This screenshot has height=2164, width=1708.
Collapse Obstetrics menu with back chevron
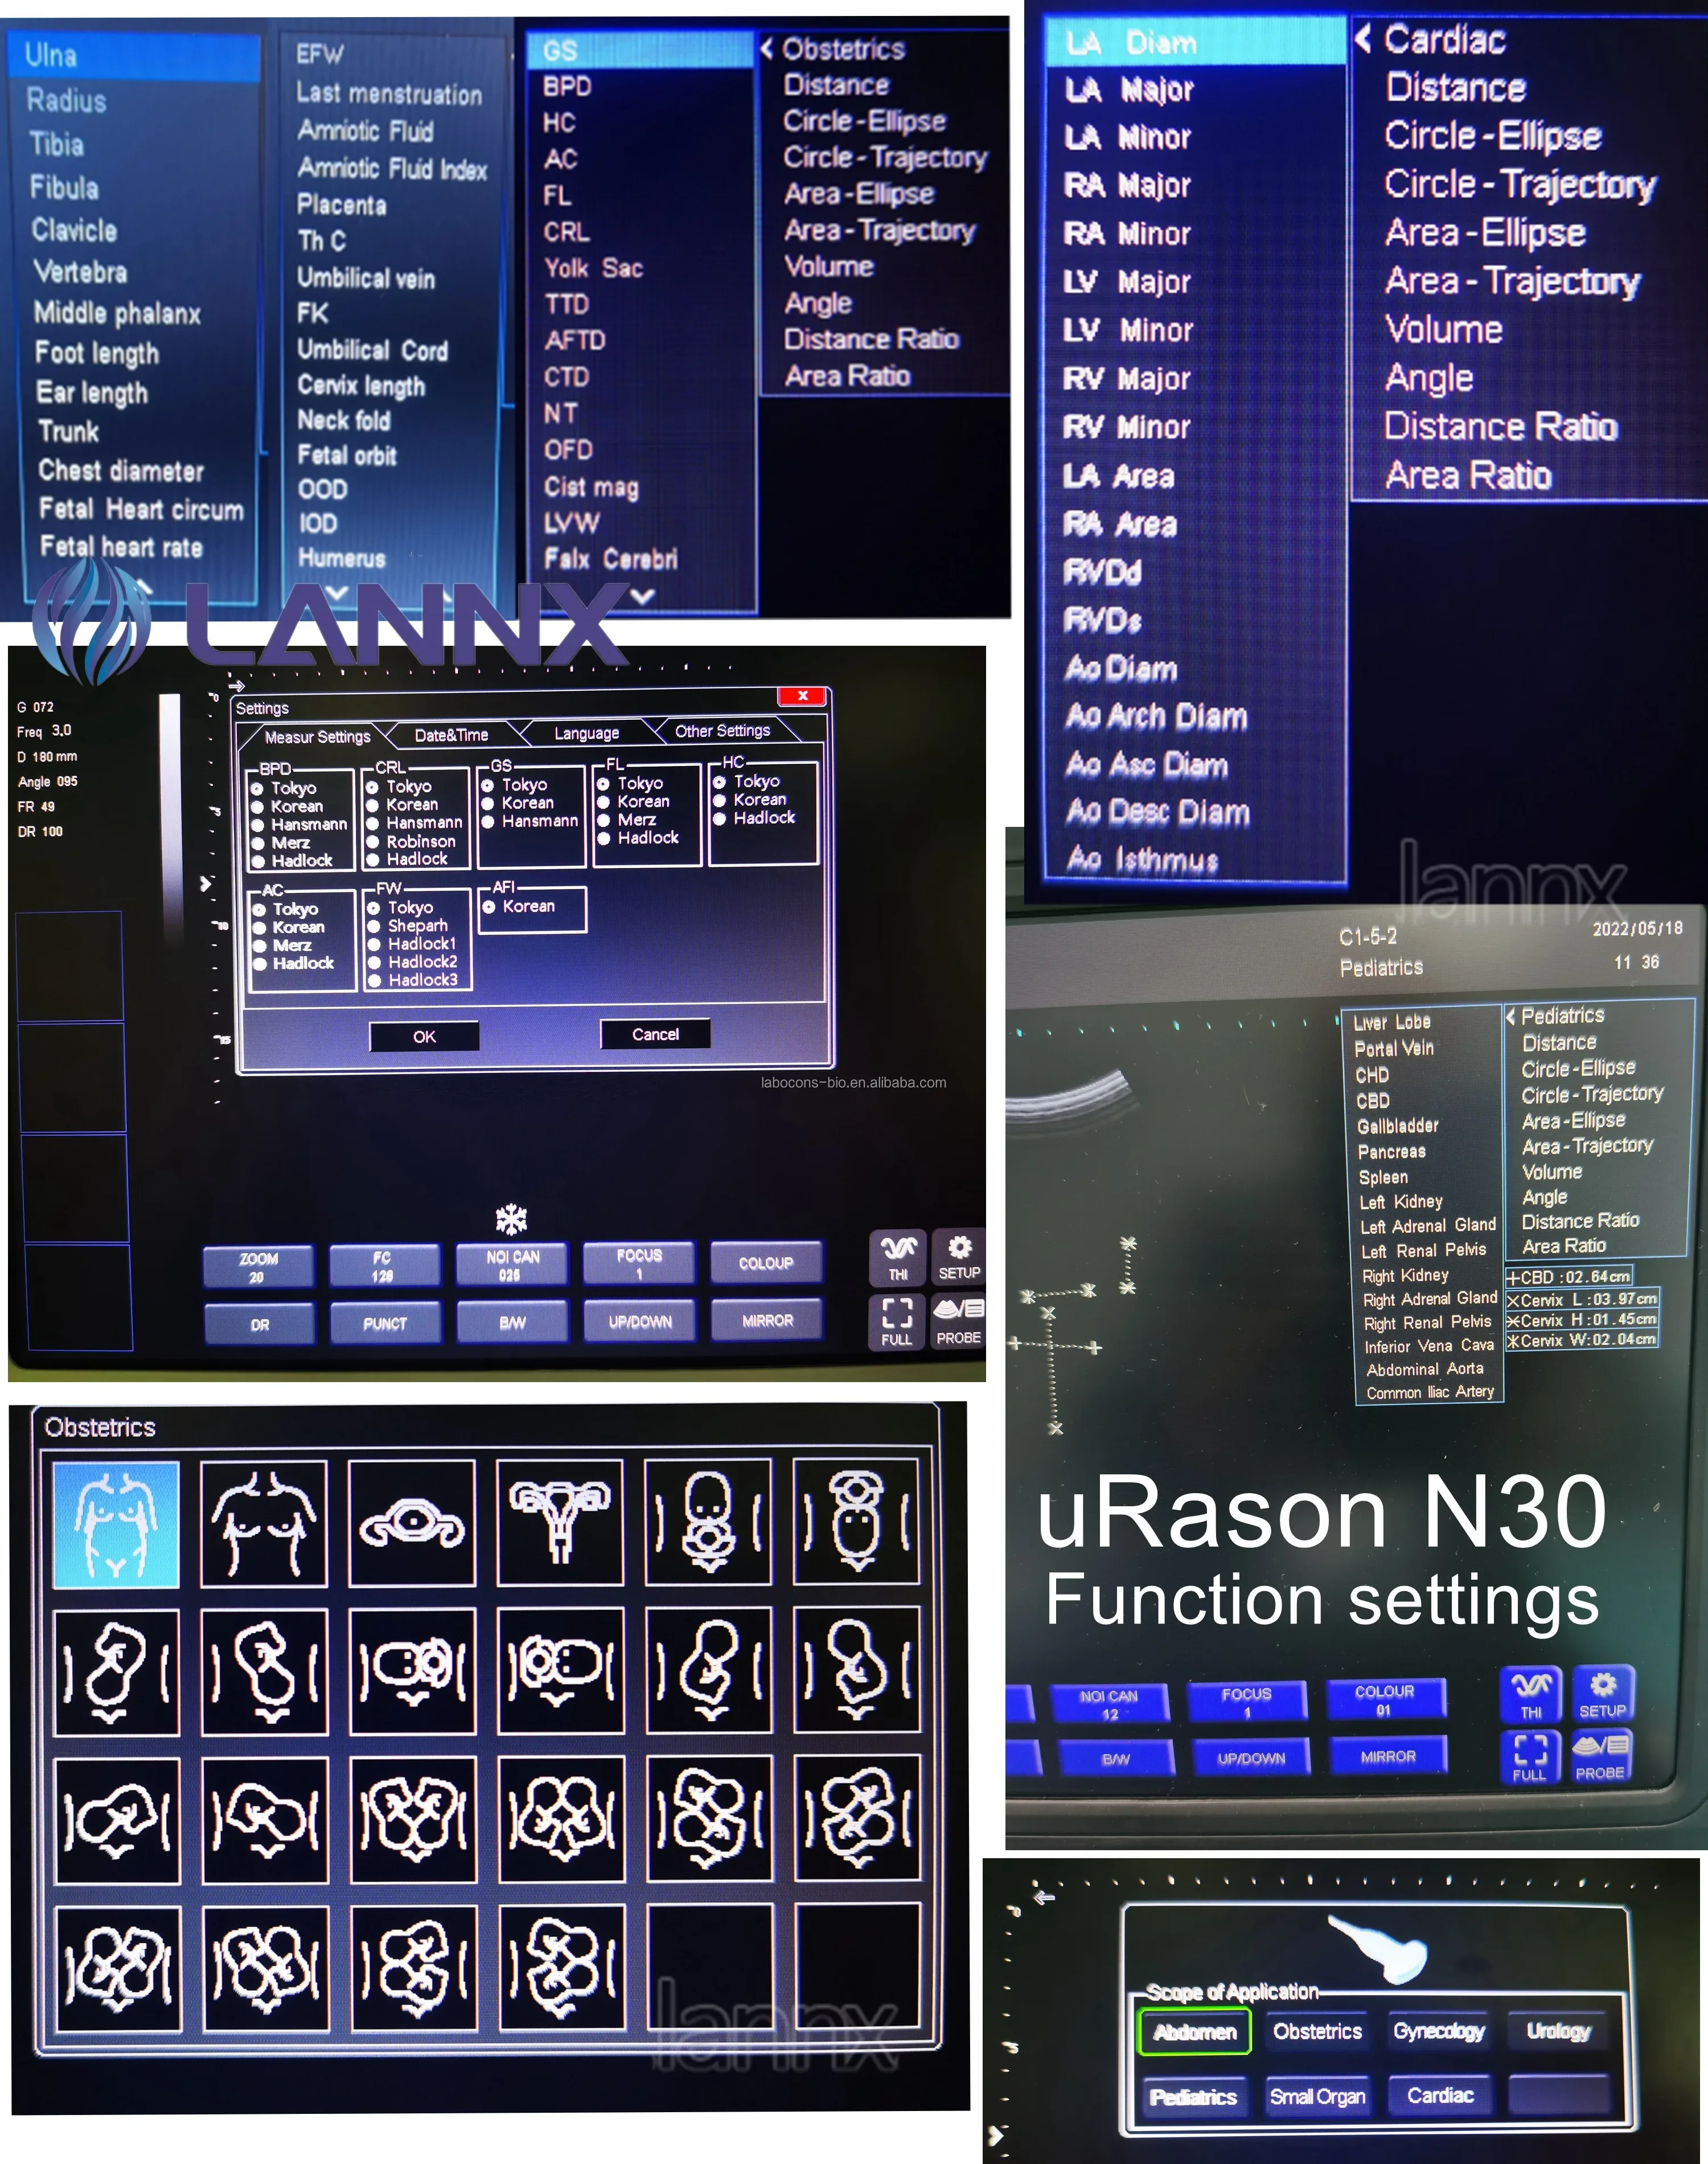[x=767, y=48]
